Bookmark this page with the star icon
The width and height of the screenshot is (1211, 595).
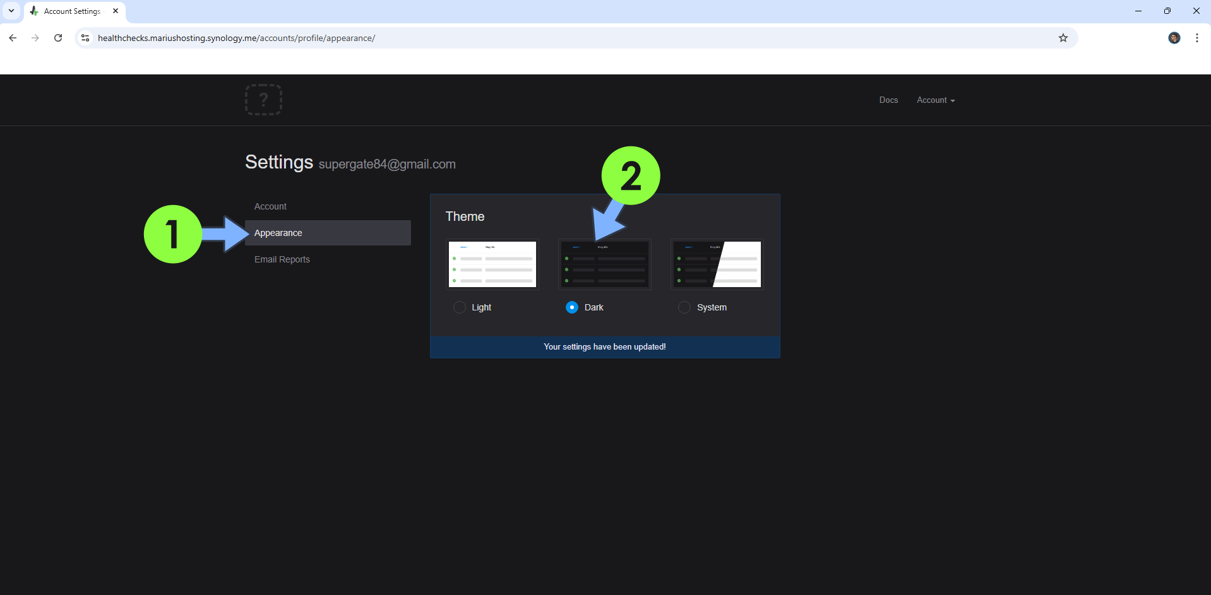1063,38
